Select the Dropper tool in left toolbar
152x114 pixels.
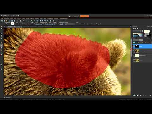pos(1,34)
